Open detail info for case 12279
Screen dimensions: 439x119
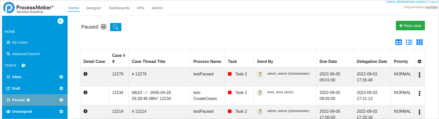pos(85,74)
